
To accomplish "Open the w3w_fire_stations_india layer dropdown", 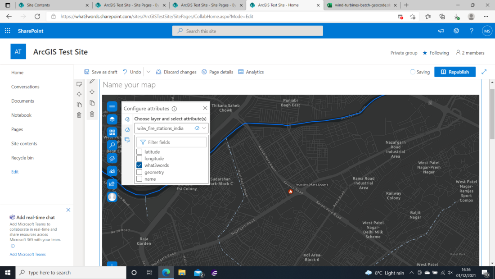I will click(171, 128).
